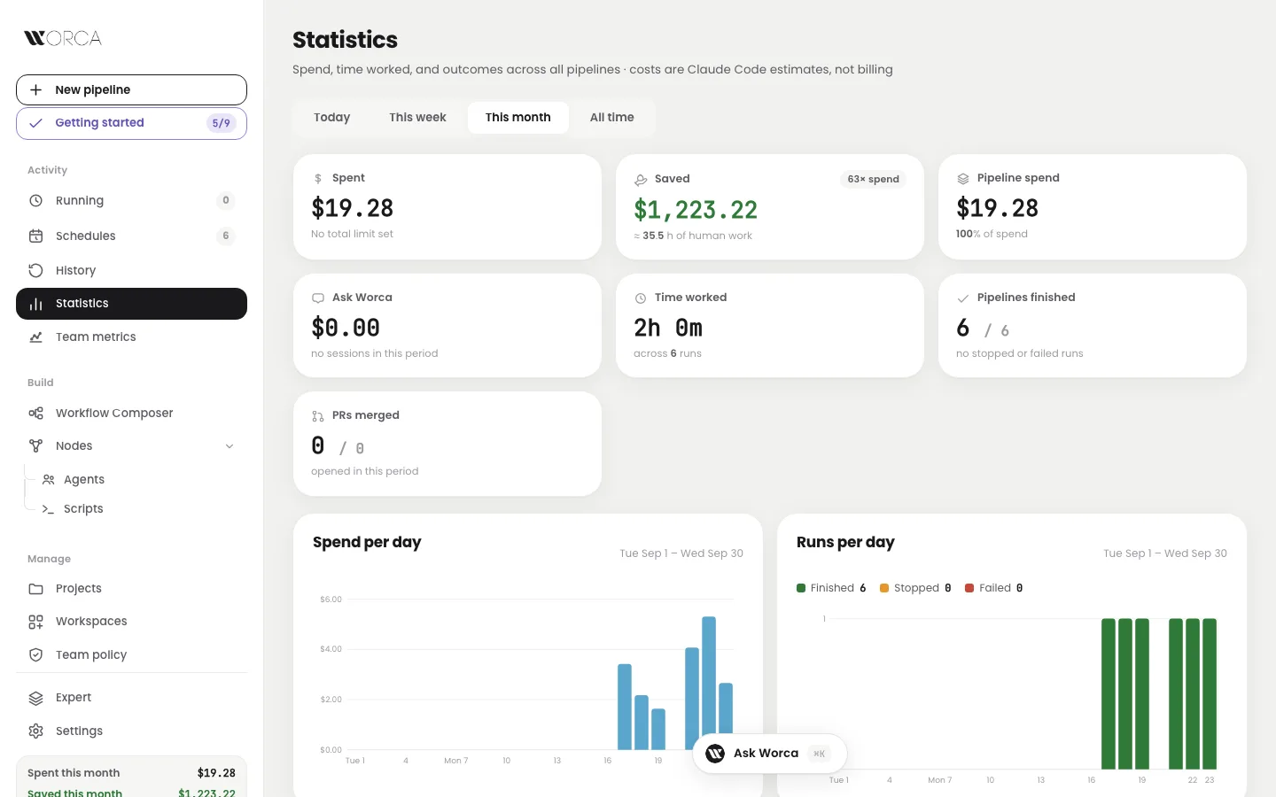
Task: Click the Nodes branching icon
Action: (x=36, y=446)
